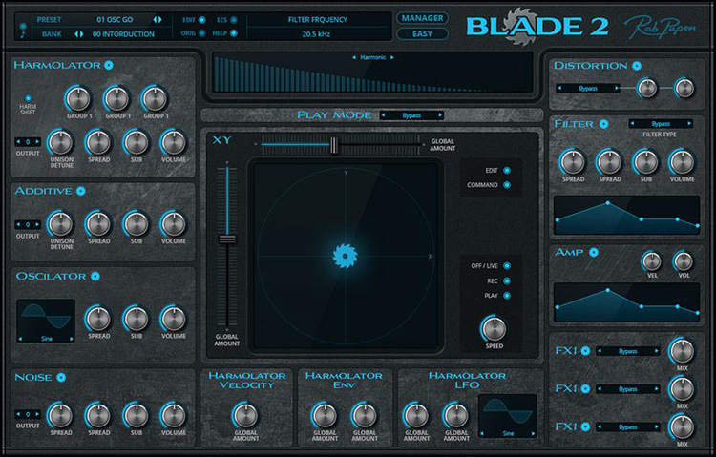Open the Play Mode Bypass dropdown

coord(411,115)
